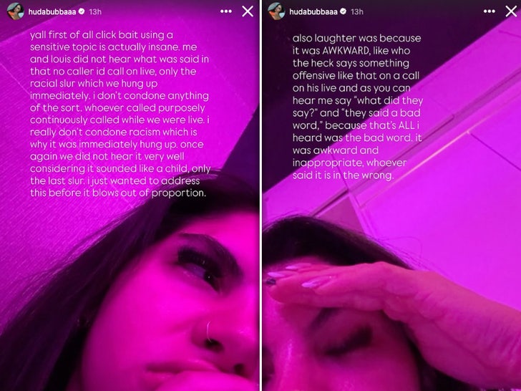Open more options on the click bait story

[x=226, y=11]
